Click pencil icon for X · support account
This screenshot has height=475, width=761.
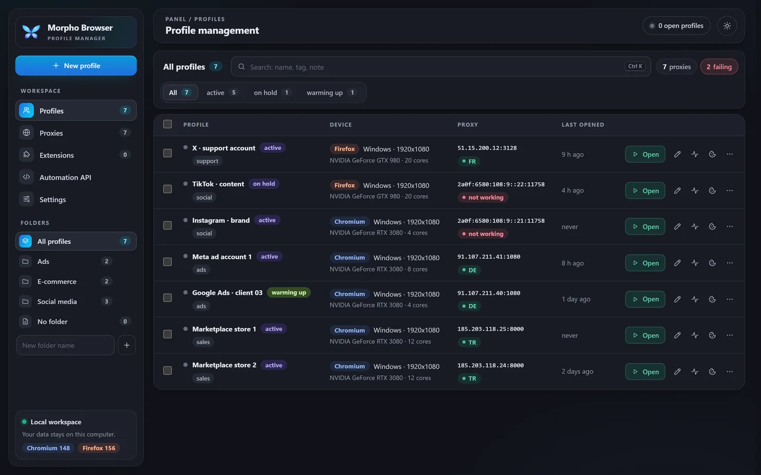click(x=677, y=154)
